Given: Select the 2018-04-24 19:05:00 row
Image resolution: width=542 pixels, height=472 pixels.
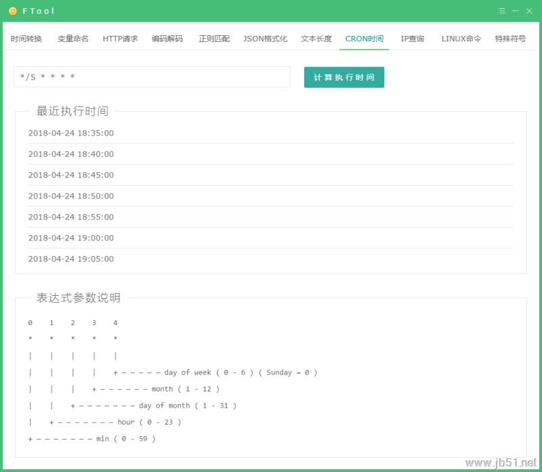Looking at the screenshot, I should [x=270, y=259].
